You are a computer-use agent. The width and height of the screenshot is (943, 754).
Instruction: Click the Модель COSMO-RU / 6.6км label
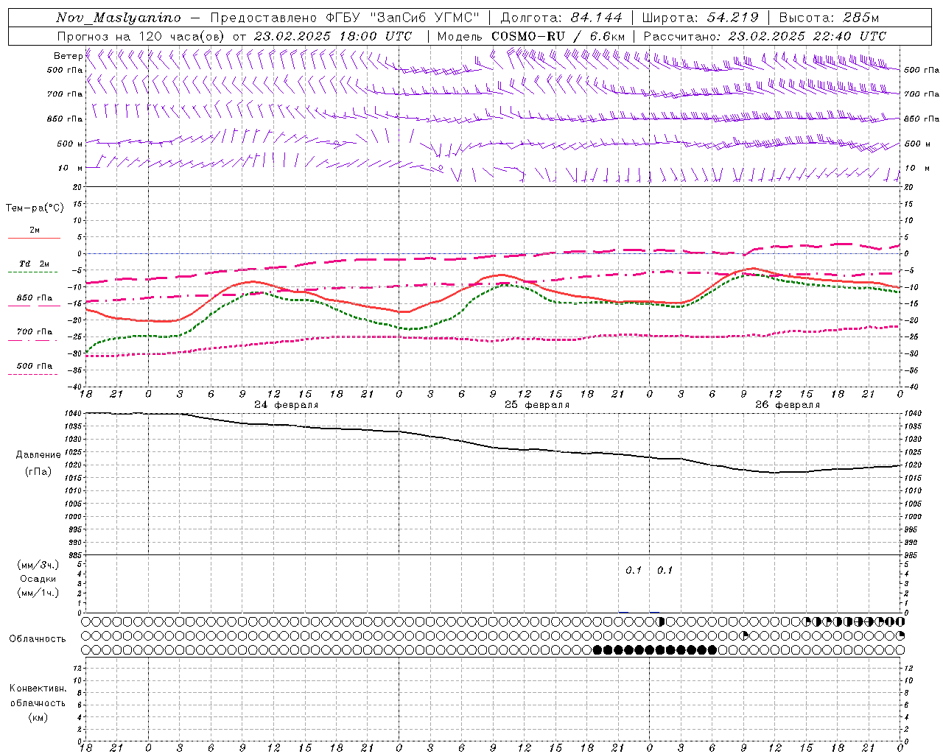click(531, 36)
